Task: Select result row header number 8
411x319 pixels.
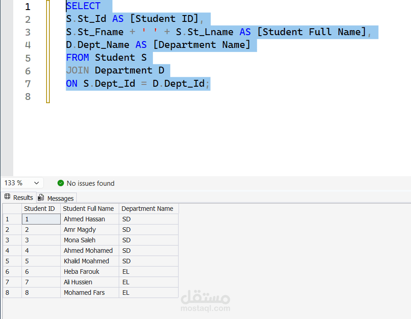Action: (12, 293)
